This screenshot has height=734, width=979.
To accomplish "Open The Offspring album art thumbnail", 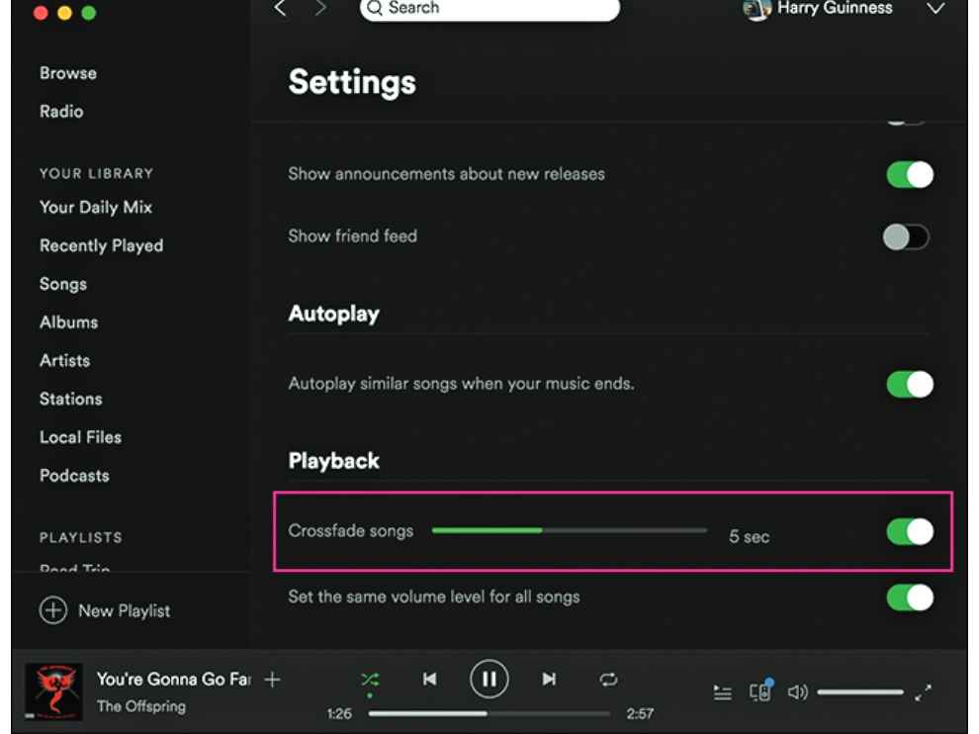I will tap(53, 692).
